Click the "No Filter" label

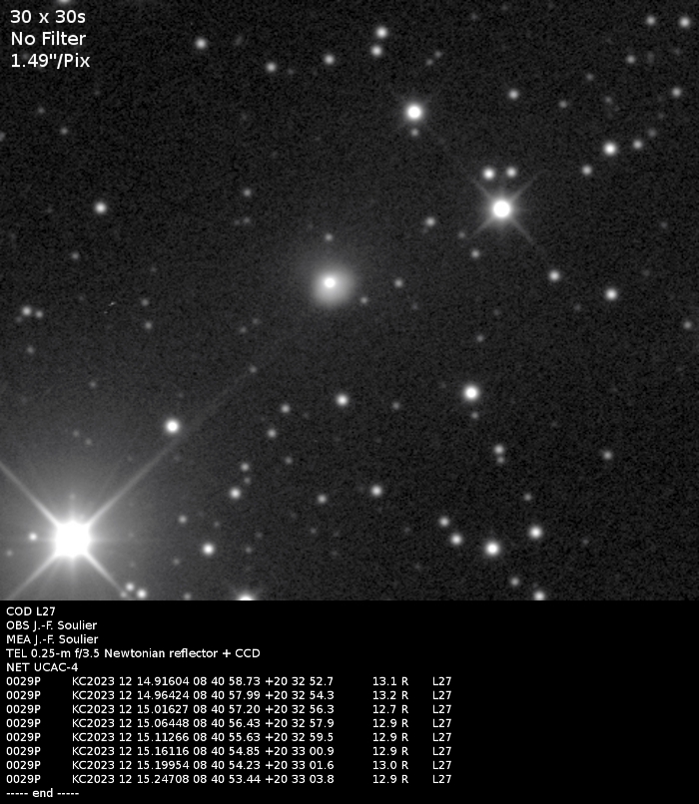[48, 39]
